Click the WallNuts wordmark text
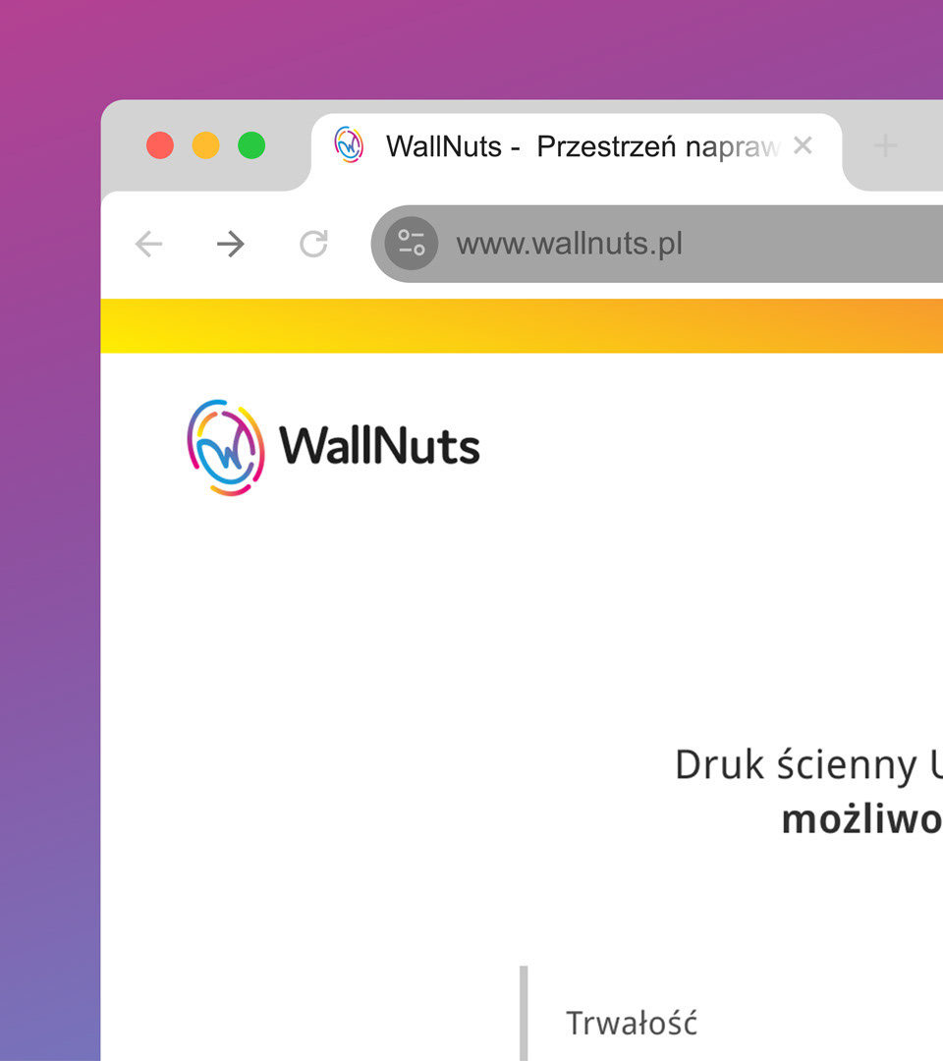This screenshot has height=1061, width=943. coord(379,447)
